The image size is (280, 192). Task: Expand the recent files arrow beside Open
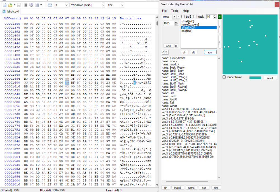[x=15, y=5]
